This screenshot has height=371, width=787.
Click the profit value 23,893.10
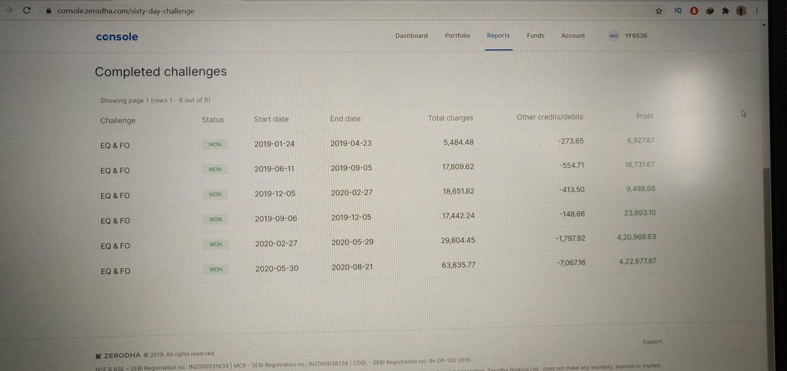[x=640, y=213]
